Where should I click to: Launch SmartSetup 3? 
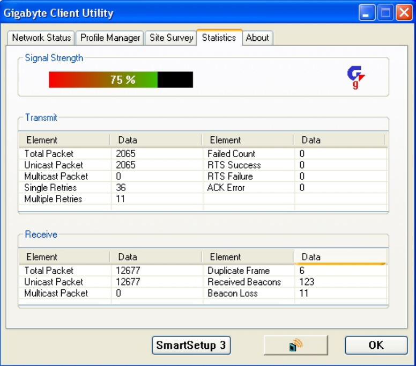click(x=191, y=345)
